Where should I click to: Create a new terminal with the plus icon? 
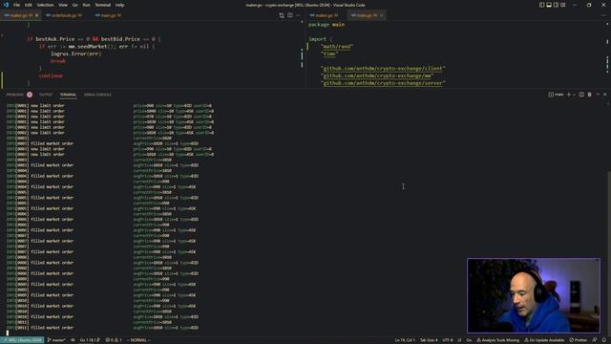pos(569,95)
